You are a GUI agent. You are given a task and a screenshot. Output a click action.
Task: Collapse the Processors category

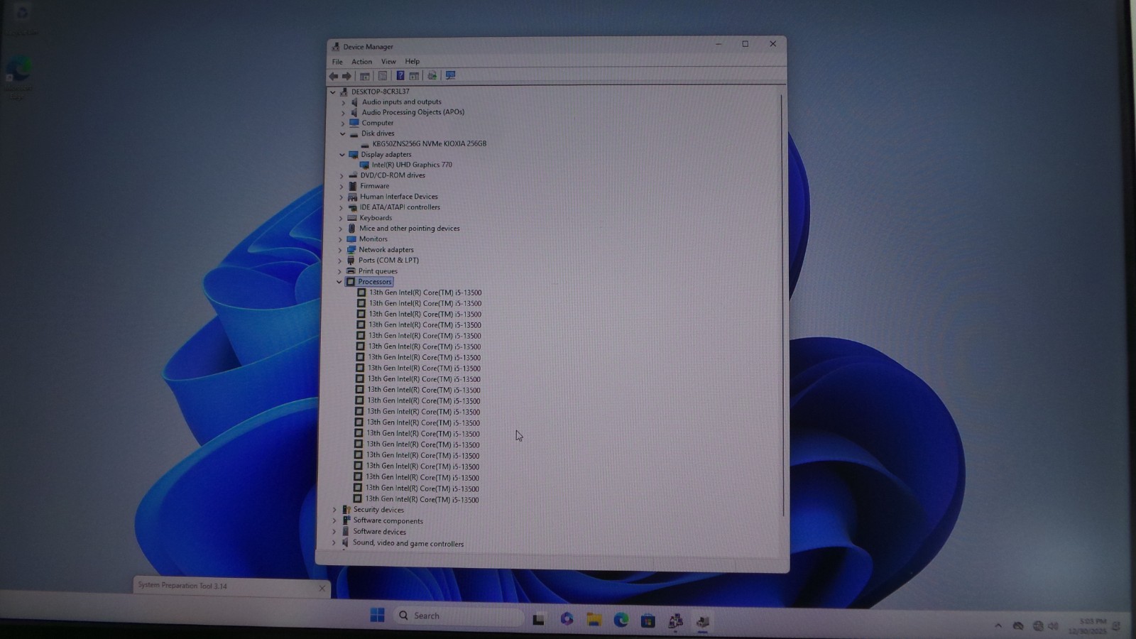click(x=339, y=282)
